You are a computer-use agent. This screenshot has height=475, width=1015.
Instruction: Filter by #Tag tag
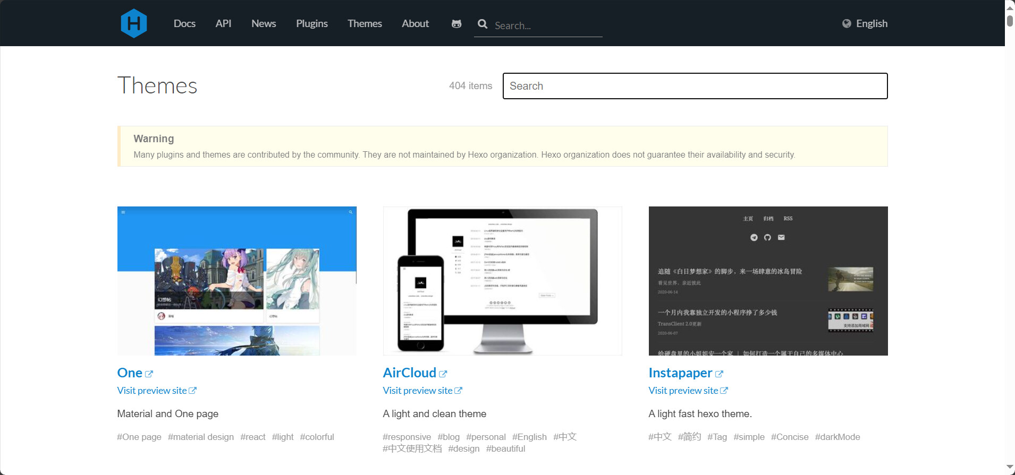717,437
